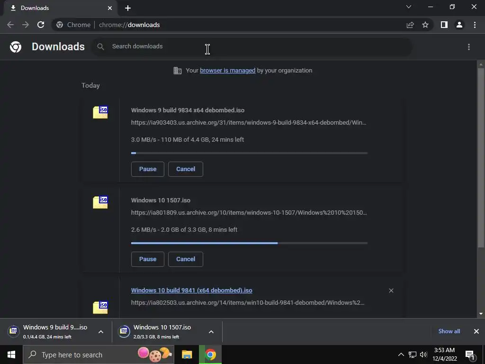Remove Windows 10 build 9841 from list
This screenshot has height=364, width=485.
(x=391, y=291)
